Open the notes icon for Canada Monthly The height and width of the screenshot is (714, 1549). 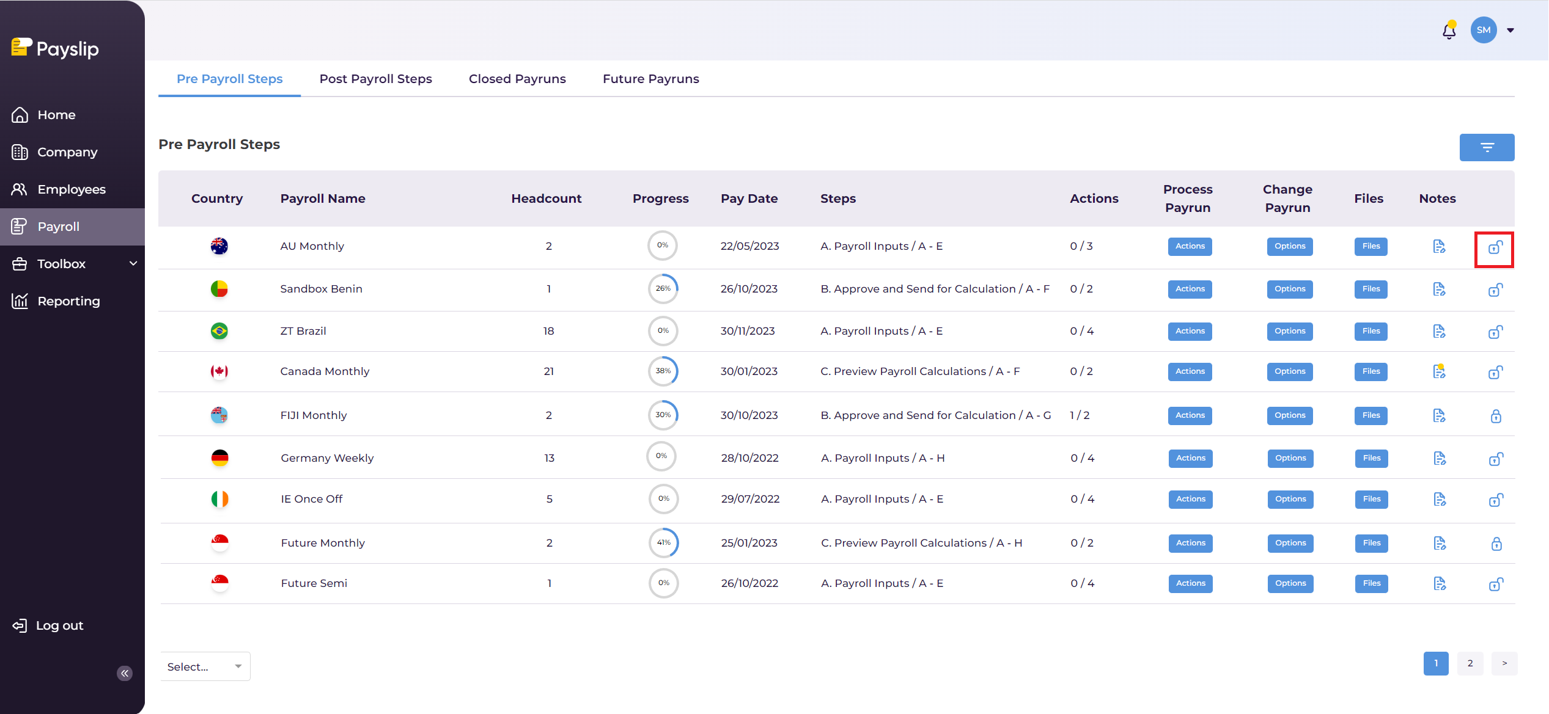[x=1439, y=371]
